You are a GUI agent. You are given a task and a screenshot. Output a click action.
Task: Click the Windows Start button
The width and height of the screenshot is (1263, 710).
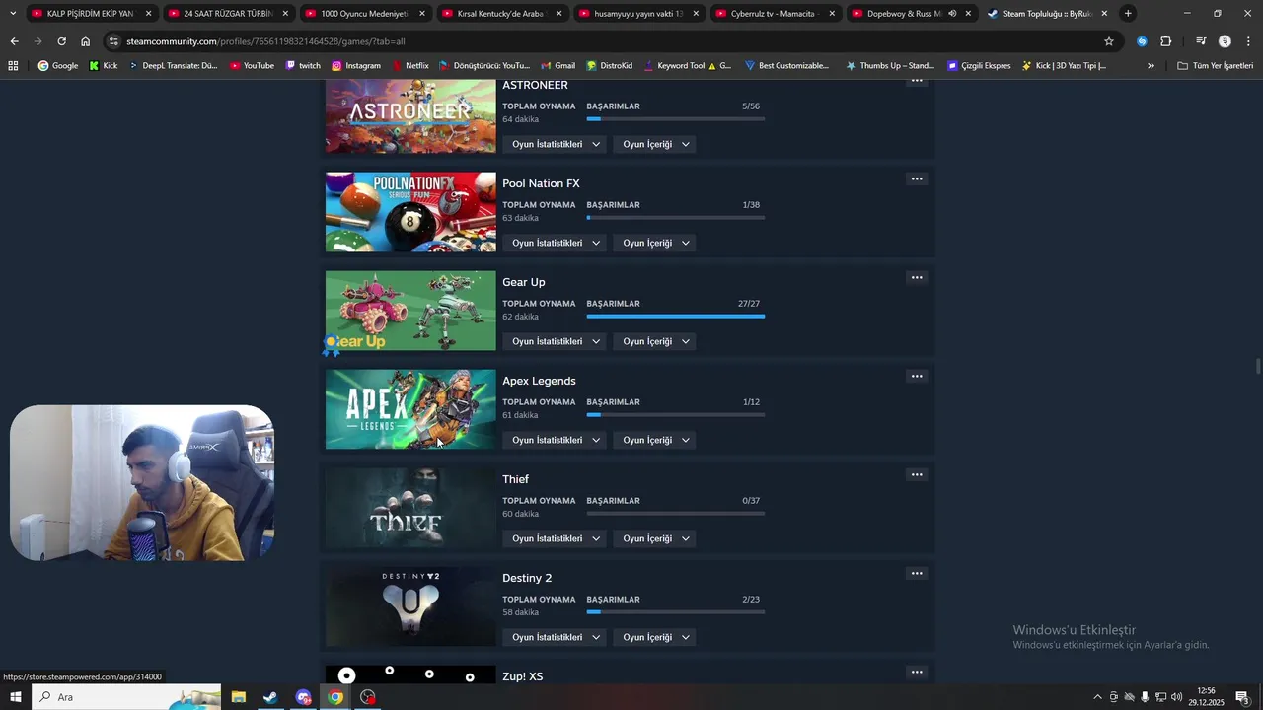coord(15,697)
